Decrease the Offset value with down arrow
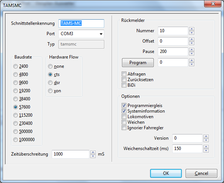 (191, 43)
